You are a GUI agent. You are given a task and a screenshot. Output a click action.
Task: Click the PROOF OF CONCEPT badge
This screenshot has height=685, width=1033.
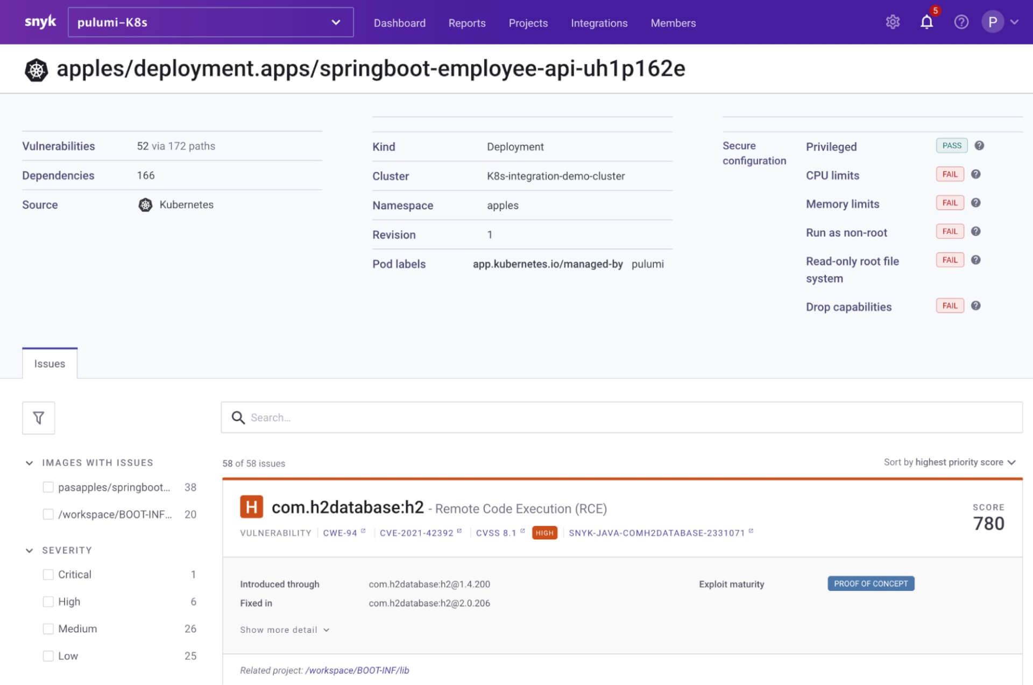[871, 583]
